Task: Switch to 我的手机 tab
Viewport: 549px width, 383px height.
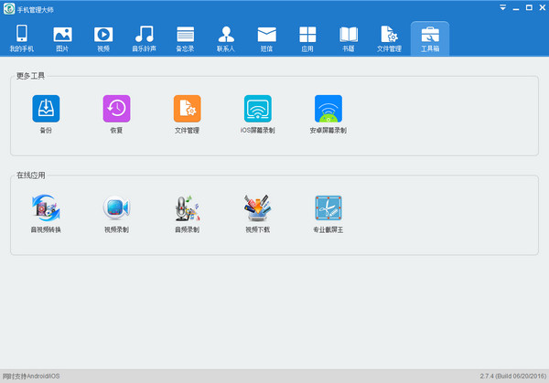Action: click(x=21, y=38)
